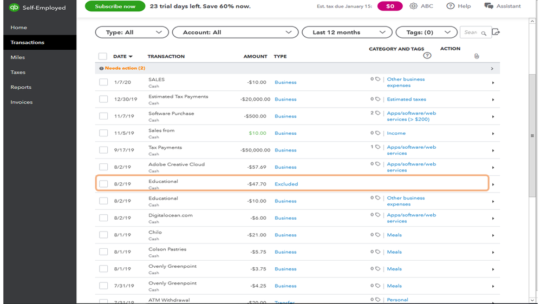This screenshot has width=541, height=304.
Task: Open the Type: All dropdown
Action: [132, 32]
